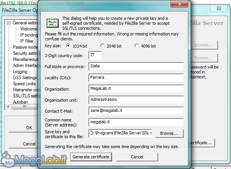Select Filetransfer compression tree item

click(x=25, y=90)
